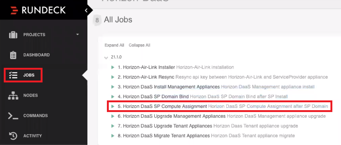Collapse the sidebar with the arrow

tap(86, 10)
